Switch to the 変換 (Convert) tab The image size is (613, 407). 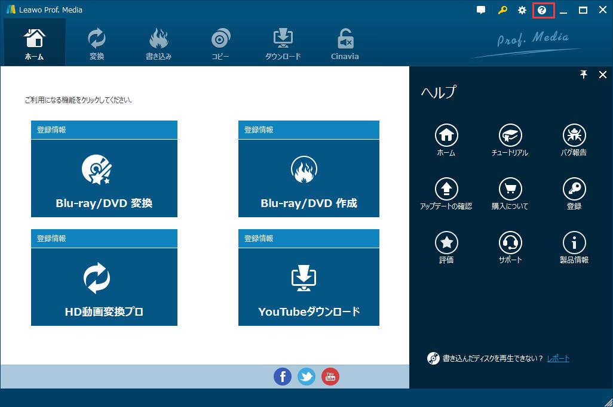pos(97,44)
